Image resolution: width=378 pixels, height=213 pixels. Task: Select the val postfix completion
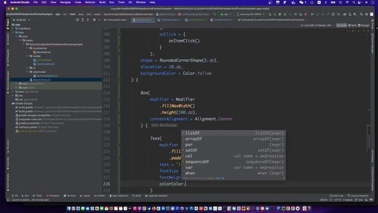233,156
